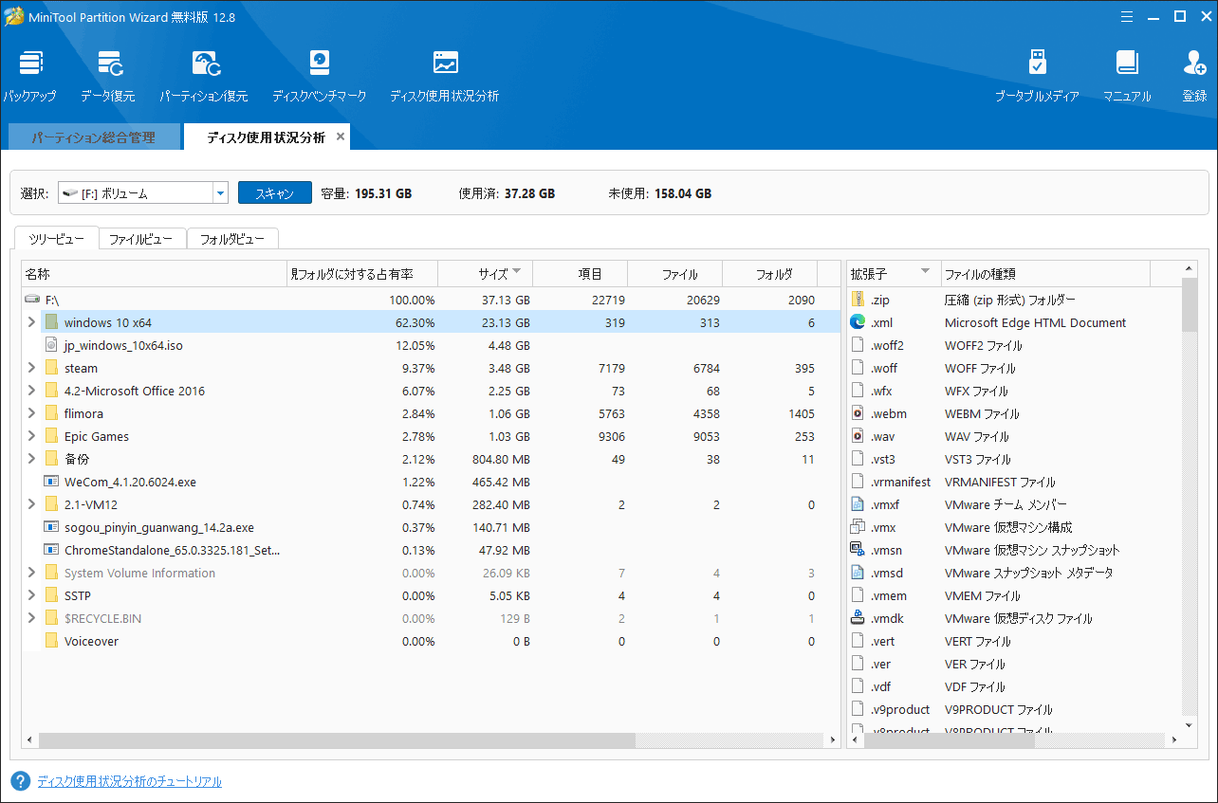Launch Partition Recovery (パーティション復元)
1218x803 pixels.
(x=205, y=64)
